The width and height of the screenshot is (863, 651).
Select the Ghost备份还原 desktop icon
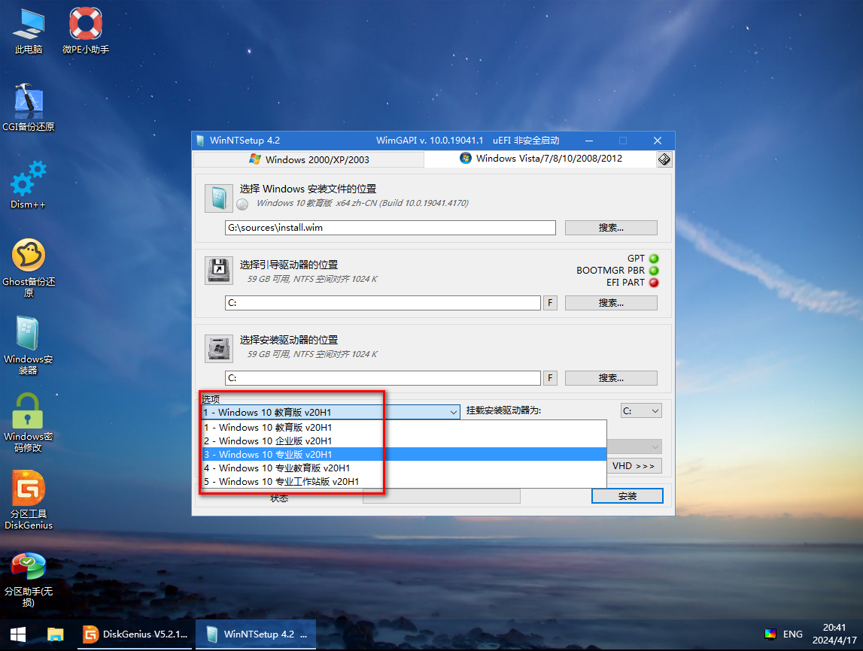29,268
